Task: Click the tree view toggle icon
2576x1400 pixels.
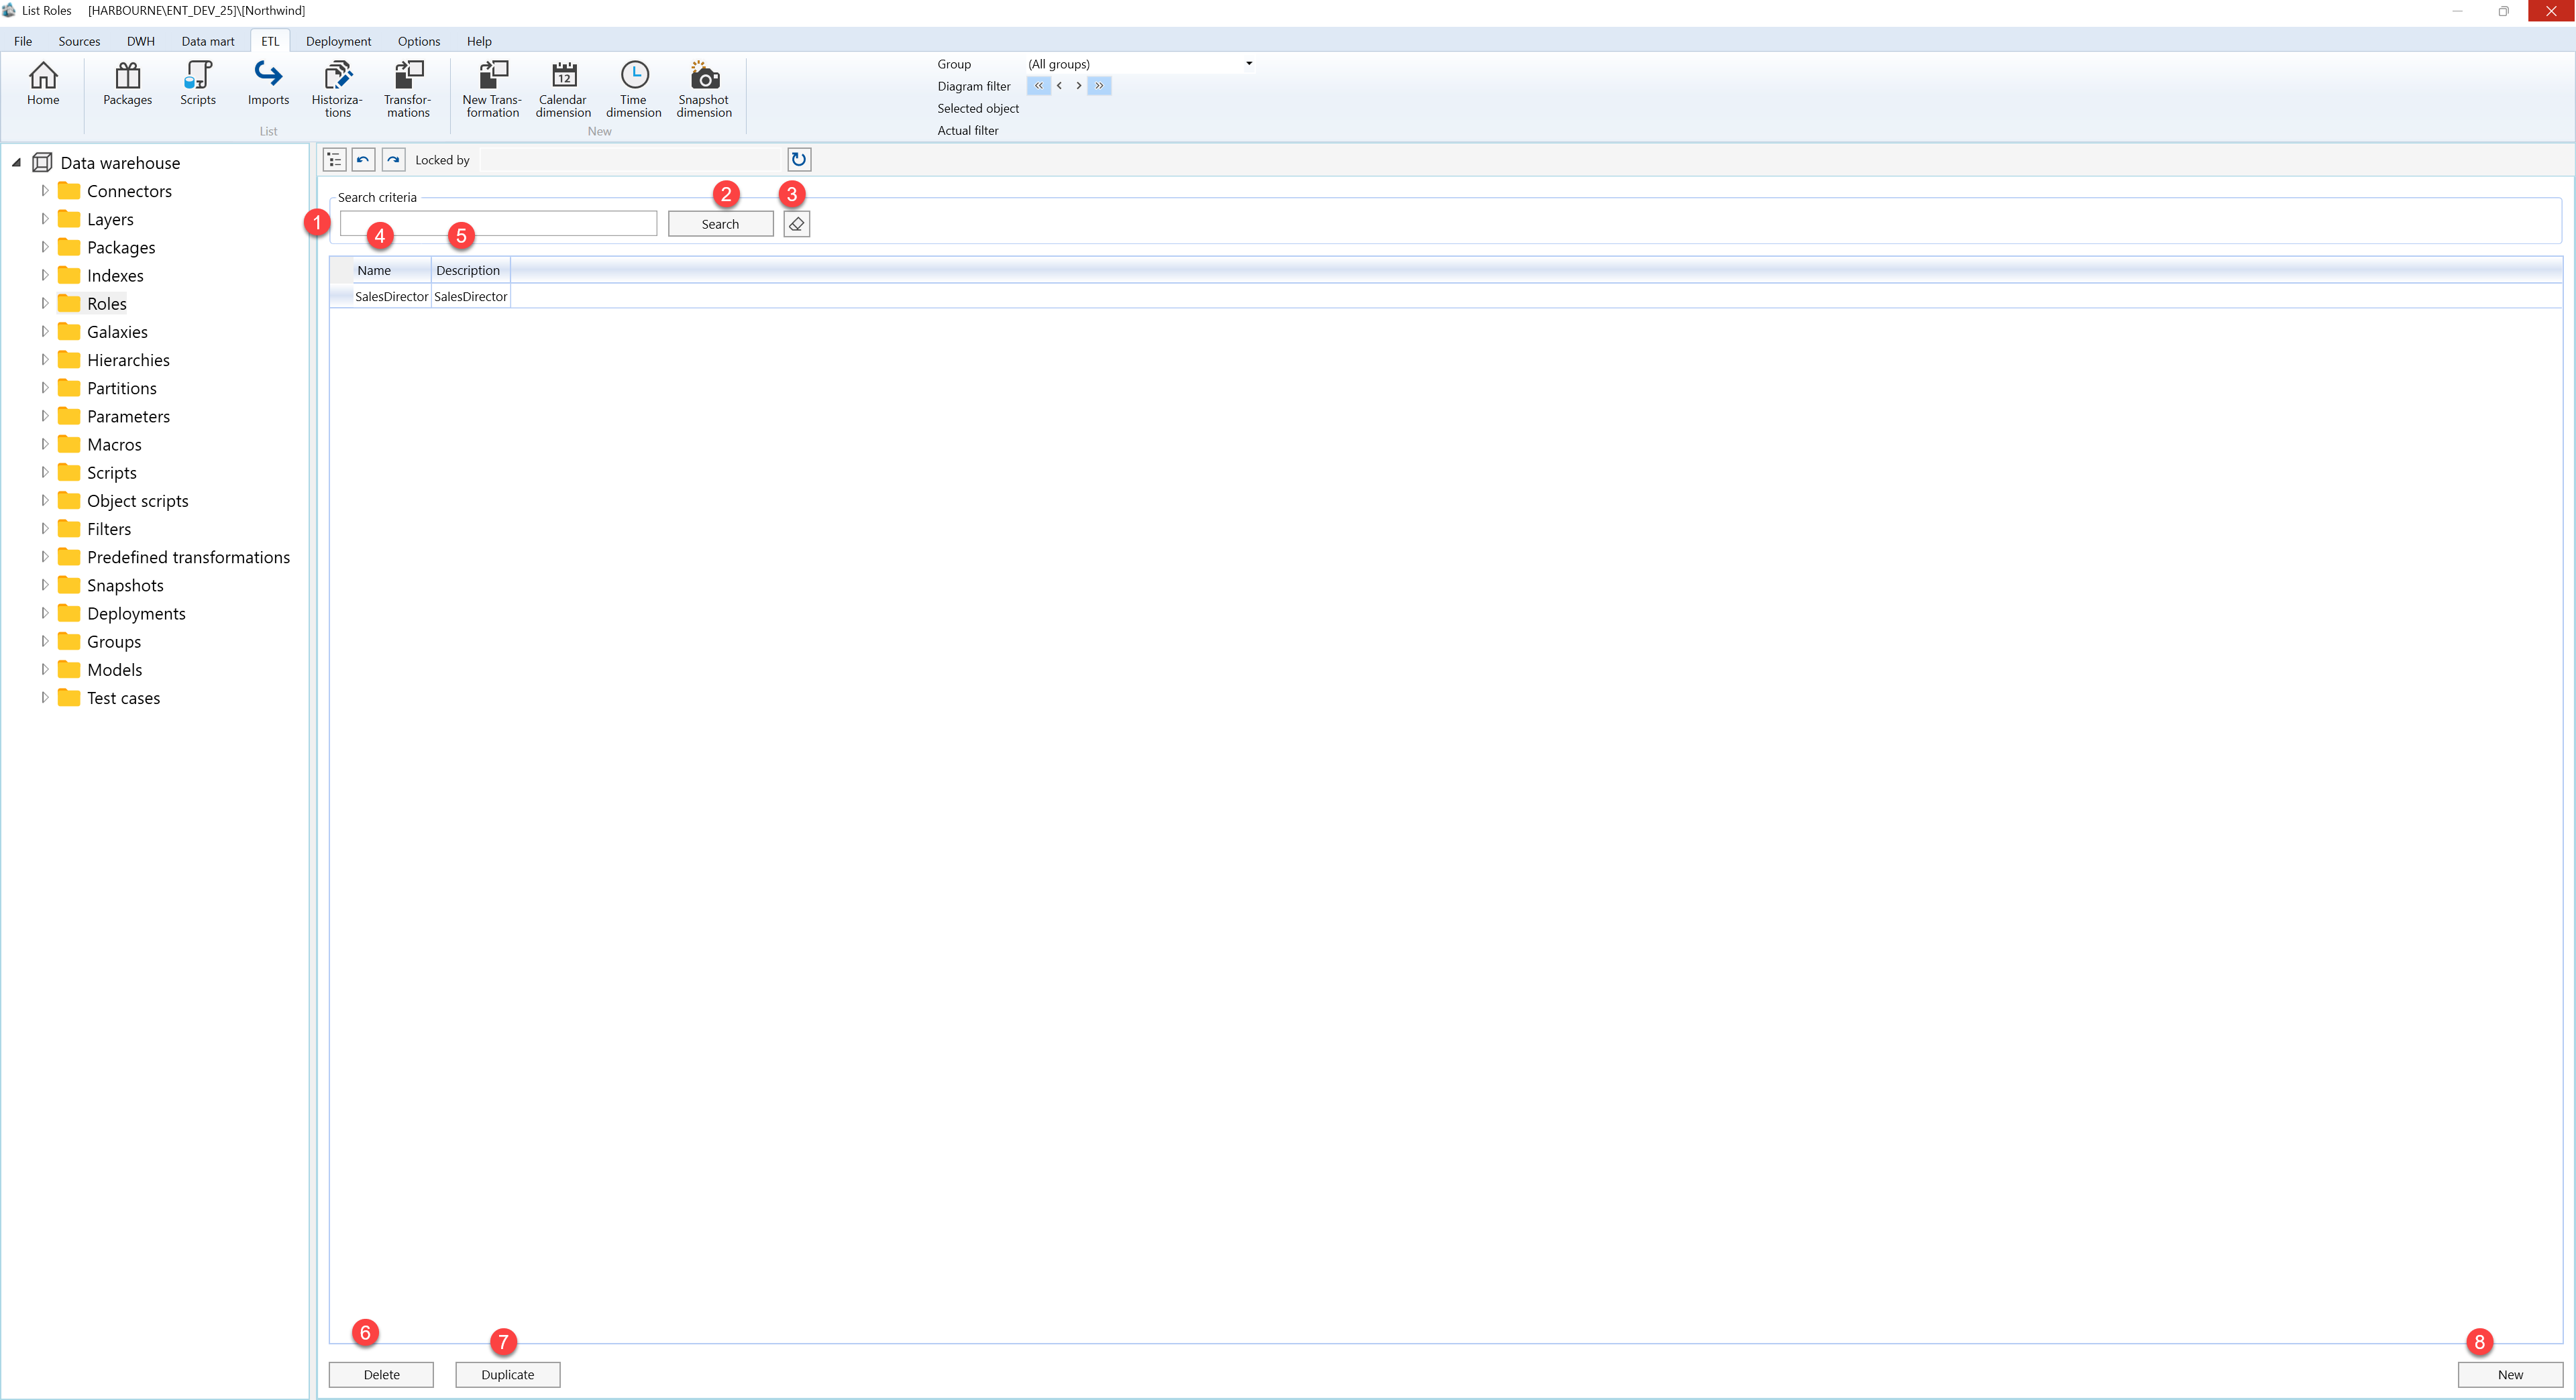Action: pyautogui.click(x=334, y=160)
